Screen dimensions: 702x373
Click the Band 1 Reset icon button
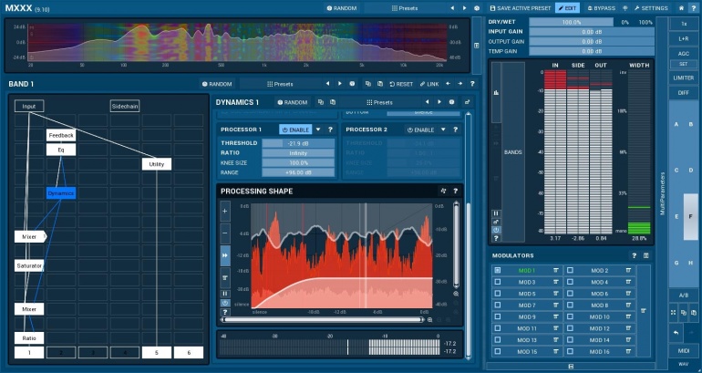coord(400,84)
